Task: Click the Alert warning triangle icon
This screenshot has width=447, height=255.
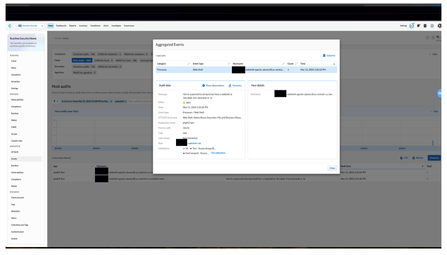Action: point(184,102)
